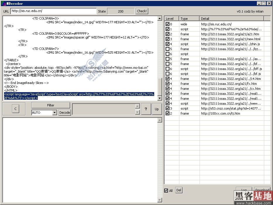This screenshot has width=273, height=205.
Task: Maximize the Decoder window
Action: tap(264, 3)
